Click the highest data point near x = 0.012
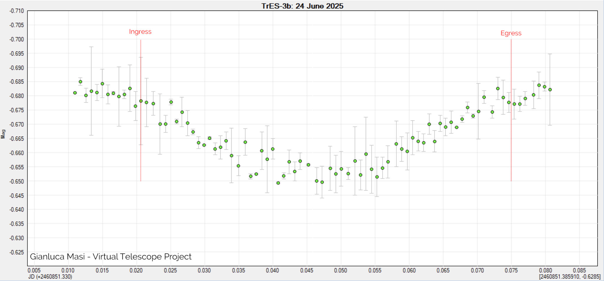Screen dimensions: 604x281 [80, 81]
